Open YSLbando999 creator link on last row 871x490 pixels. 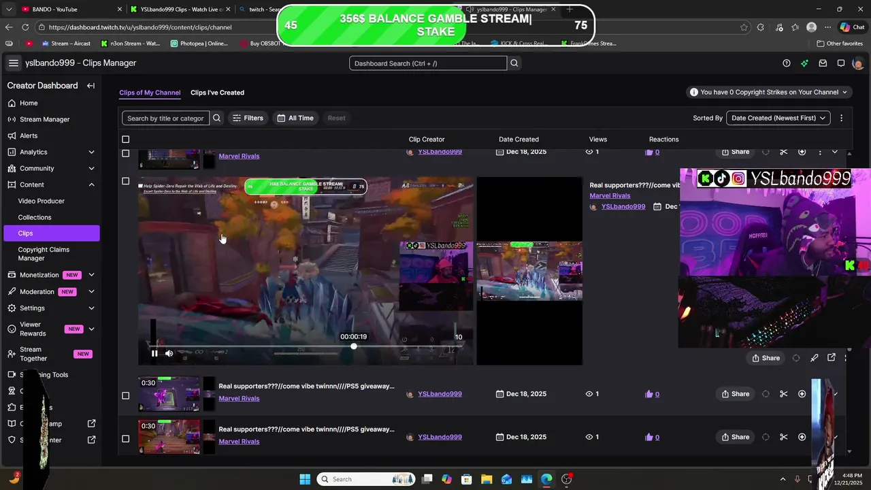click(x=440, y=437)
